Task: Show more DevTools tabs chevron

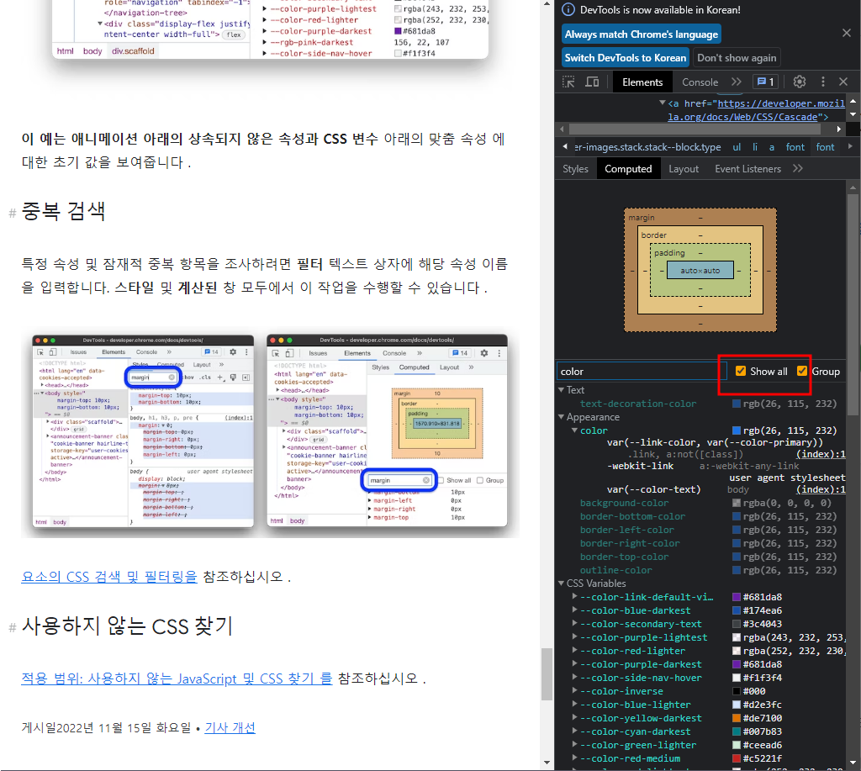Action: pos(737,82)
